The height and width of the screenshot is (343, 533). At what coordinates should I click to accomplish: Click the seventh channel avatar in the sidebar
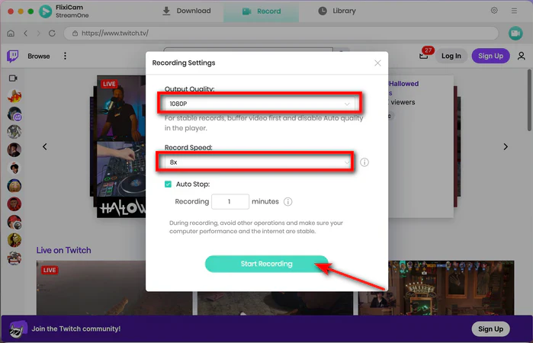coord(14,204)
